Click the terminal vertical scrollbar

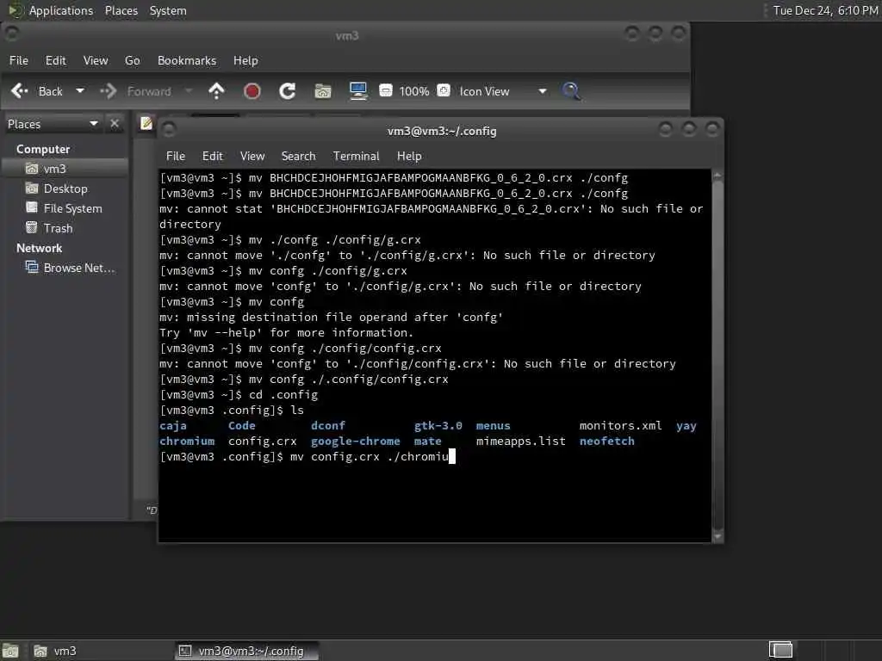click(x=717, y=354)
